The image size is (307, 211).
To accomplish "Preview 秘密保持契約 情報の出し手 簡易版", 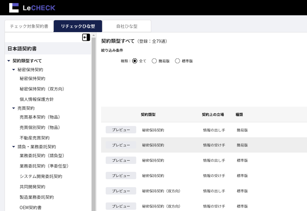I will 121,130.
